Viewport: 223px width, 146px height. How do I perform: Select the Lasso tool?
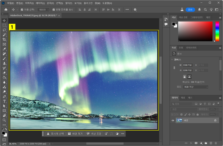tap(4, 30)
